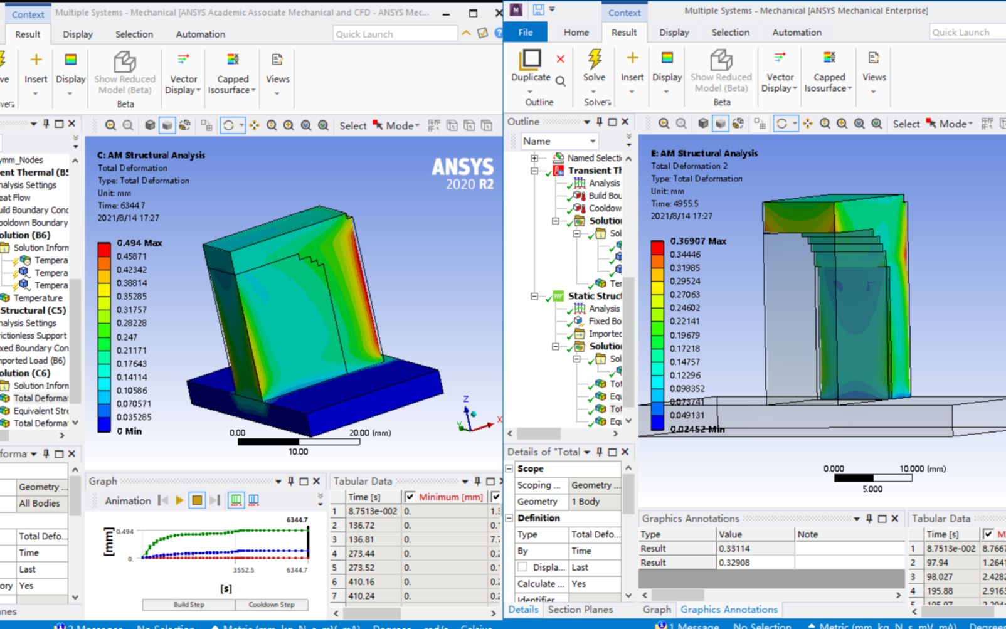Click Next Frame animation button
This screenshot has width=1006, height=629.
click(x=214, y=500)
